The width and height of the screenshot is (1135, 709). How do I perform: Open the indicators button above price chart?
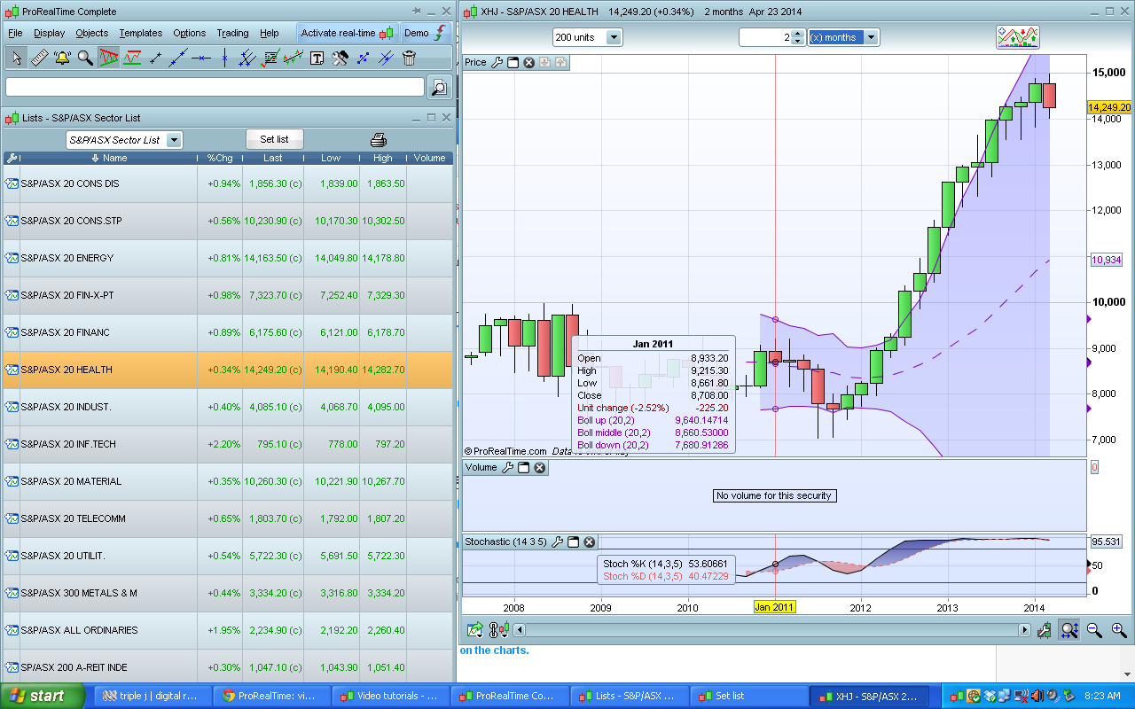point(1017,37)
